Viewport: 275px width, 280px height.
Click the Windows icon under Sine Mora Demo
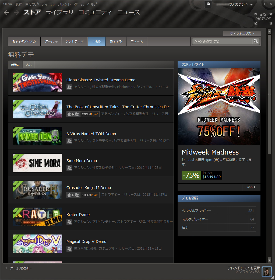pos(69,168)
